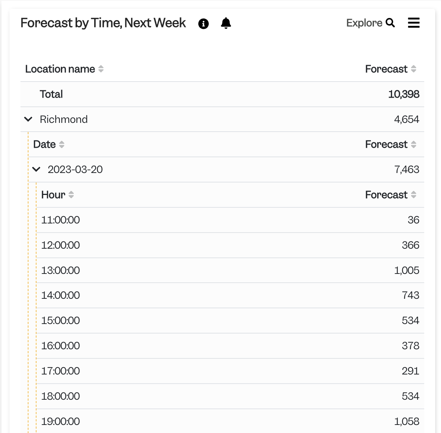Select the 11:00:00 hour row

[230, 220]
